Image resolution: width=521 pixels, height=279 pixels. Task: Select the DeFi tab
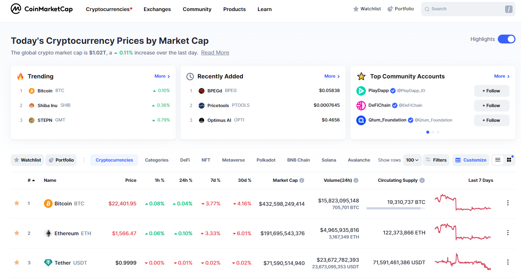[185, 160]
